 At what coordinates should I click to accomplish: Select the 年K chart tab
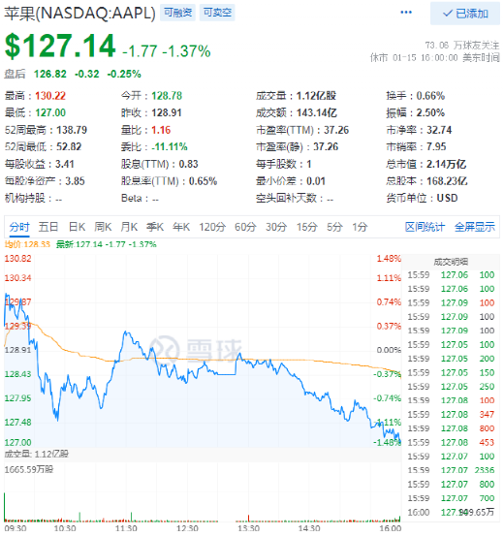(181, 227)
